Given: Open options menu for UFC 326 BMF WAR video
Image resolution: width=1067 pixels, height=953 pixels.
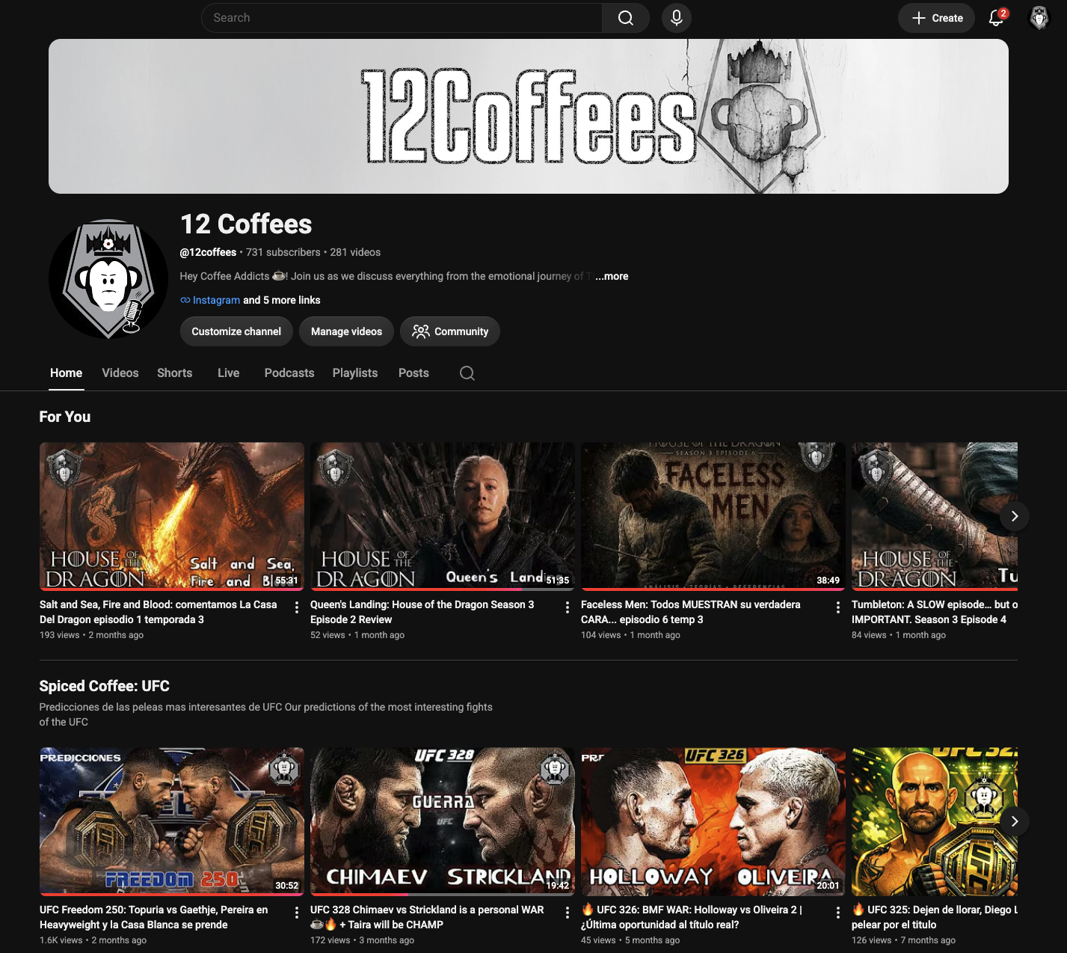Looking at the screenshot, I should click(838, 913).
